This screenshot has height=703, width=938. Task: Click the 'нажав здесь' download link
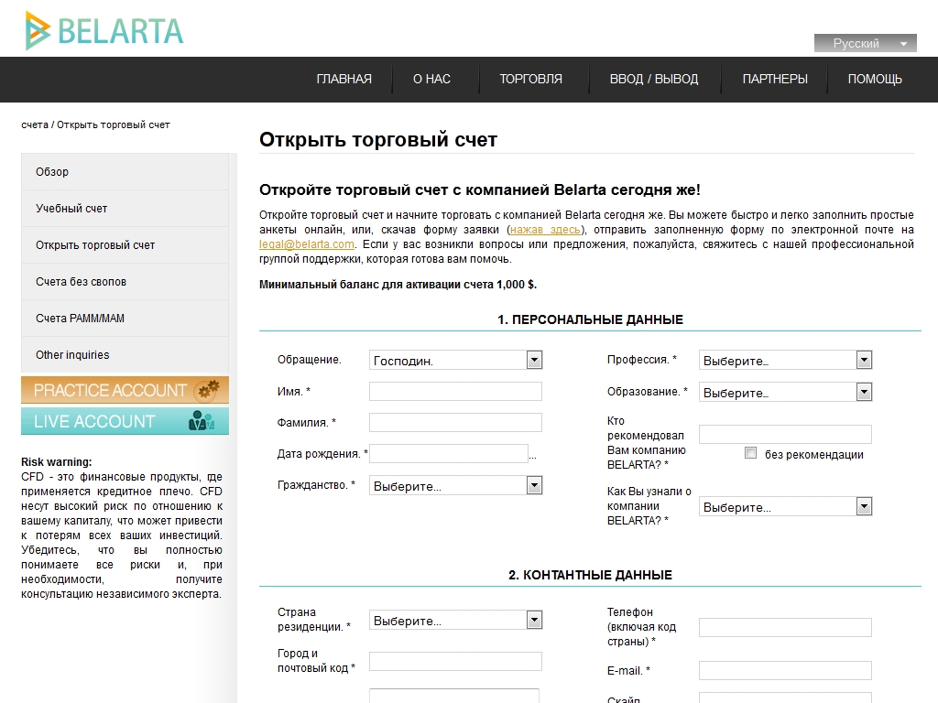(x=545, y=230)
